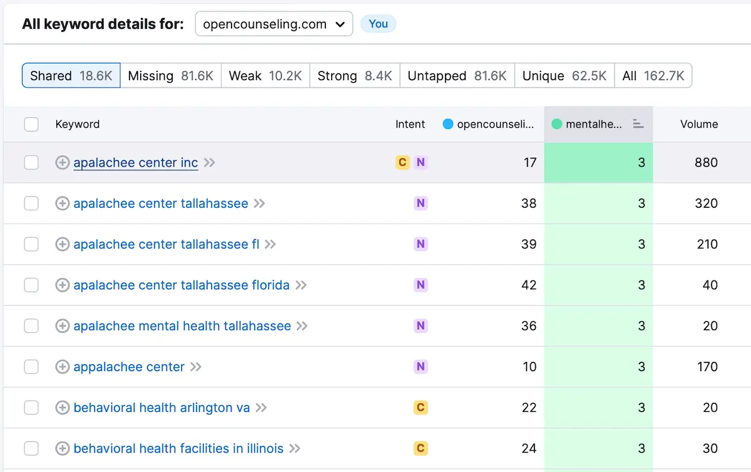
Task: Open the apalachee center inc keyword link
Action: point(135,163)
